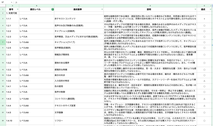Image resolution: width=213 pixels, height=126 pixels.
Task: Select the × mark in row 1.1.1
Action: pos(204,19)
